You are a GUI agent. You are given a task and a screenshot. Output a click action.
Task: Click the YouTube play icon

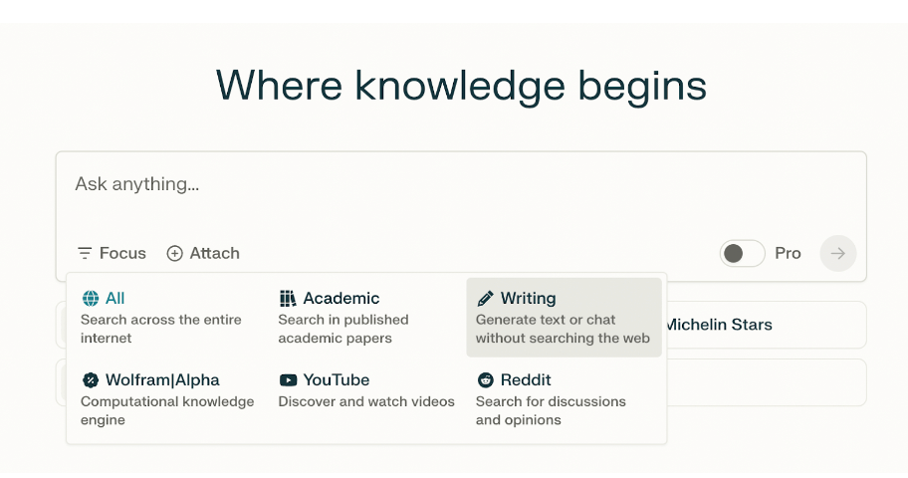288,379
